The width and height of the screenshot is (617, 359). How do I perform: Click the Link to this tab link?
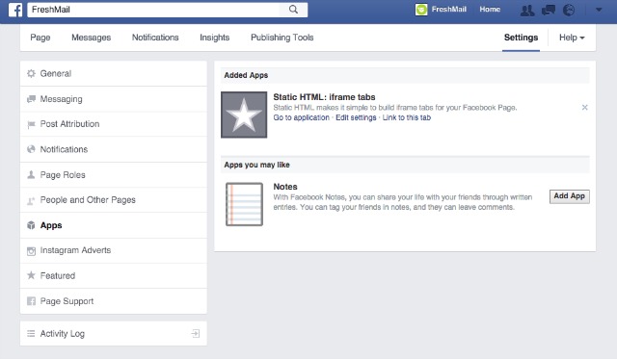407,117
